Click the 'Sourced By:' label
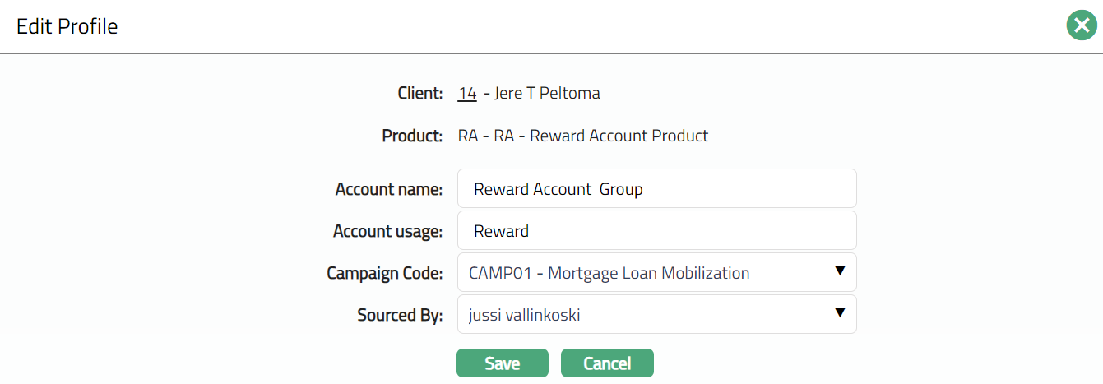The width and height of the screenshot is (1103, 384). click(400, 315)
